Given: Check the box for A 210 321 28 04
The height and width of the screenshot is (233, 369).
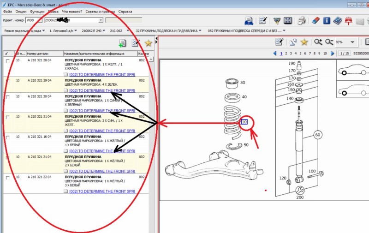Looking at the screenshot, I should 7,61.
